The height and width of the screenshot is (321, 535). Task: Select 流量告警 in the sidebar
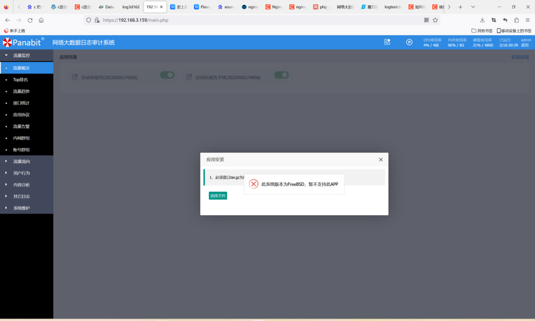tap(27, 126)
